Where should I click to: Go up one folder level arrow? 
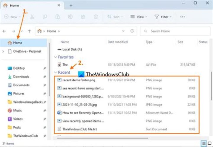click(29, 31)
